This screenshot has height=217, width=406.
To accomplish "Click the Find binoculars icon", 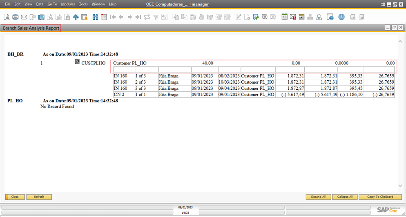I will click(95, 17).
